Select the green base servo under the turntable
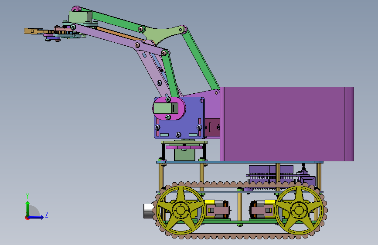 click(x=184, y=155)
